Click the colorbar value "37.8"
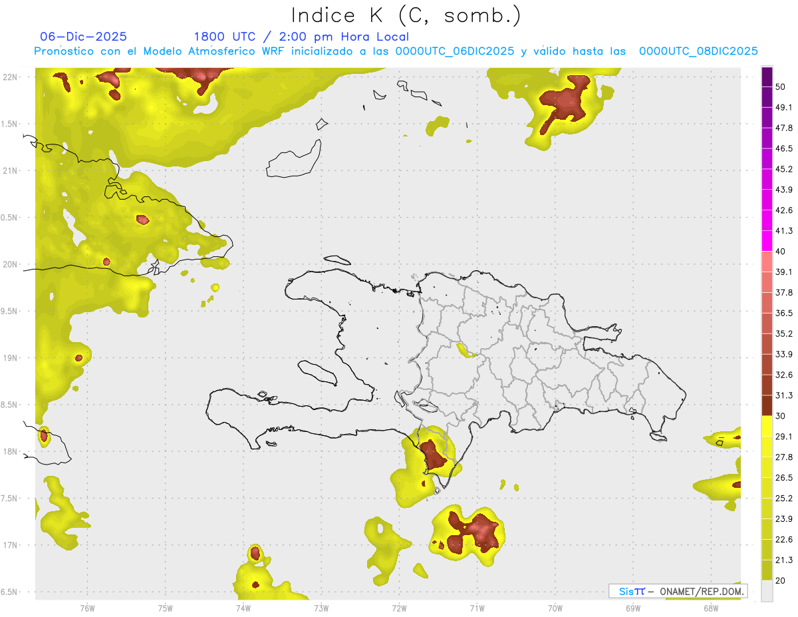The height and width of the screenshot is (617, 798). coord(784,292)
